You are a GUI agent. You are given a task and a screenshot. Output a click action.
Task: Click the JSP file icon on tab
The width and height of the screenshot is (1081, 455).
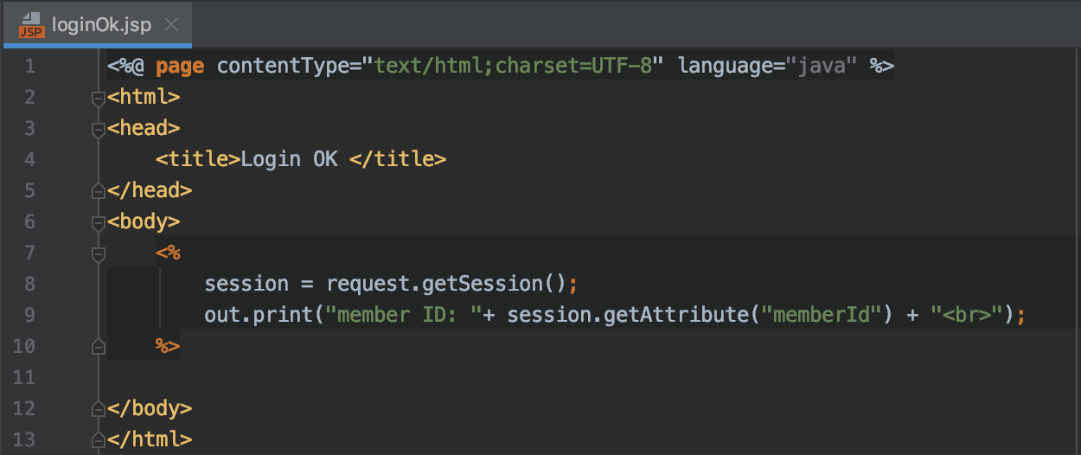pos(31,24)
